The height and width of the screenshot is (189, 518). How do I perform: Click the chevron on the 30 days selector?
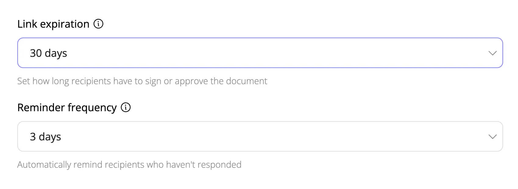coord(493,53)
